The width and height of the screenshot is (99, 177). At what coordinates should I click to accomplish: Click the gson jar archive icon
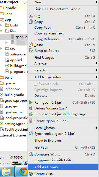[x=13, y=37]
